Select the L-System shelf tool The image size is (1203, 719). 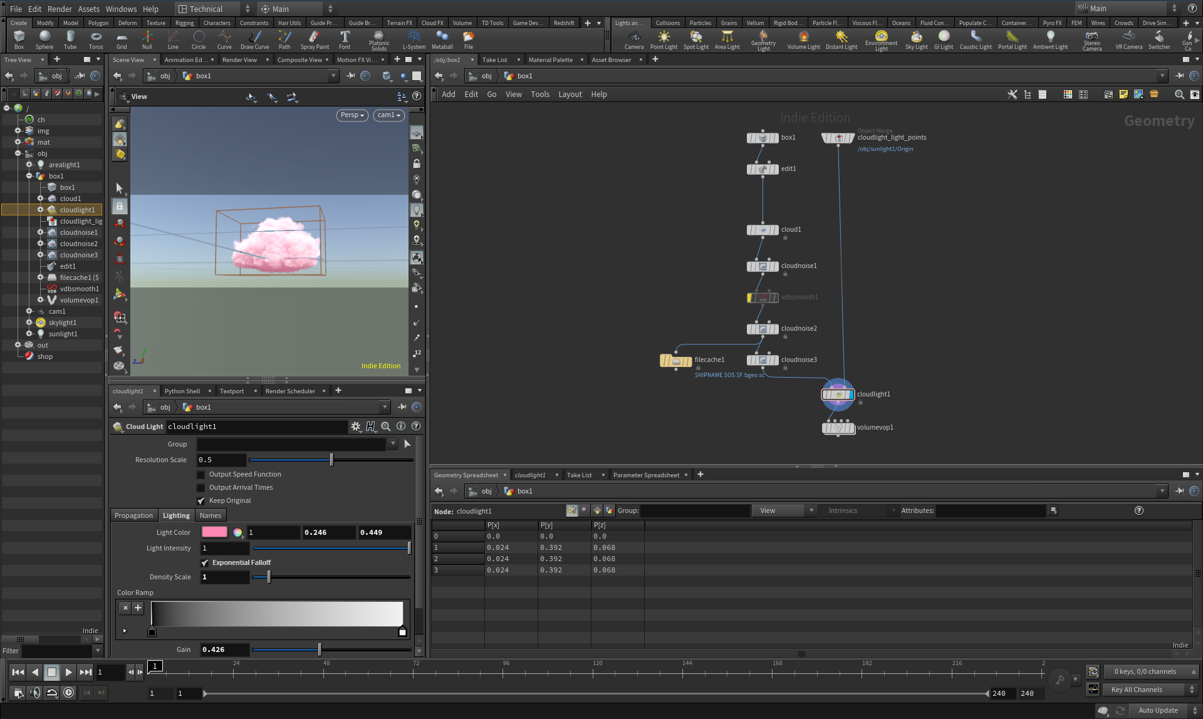pos(414,40)
